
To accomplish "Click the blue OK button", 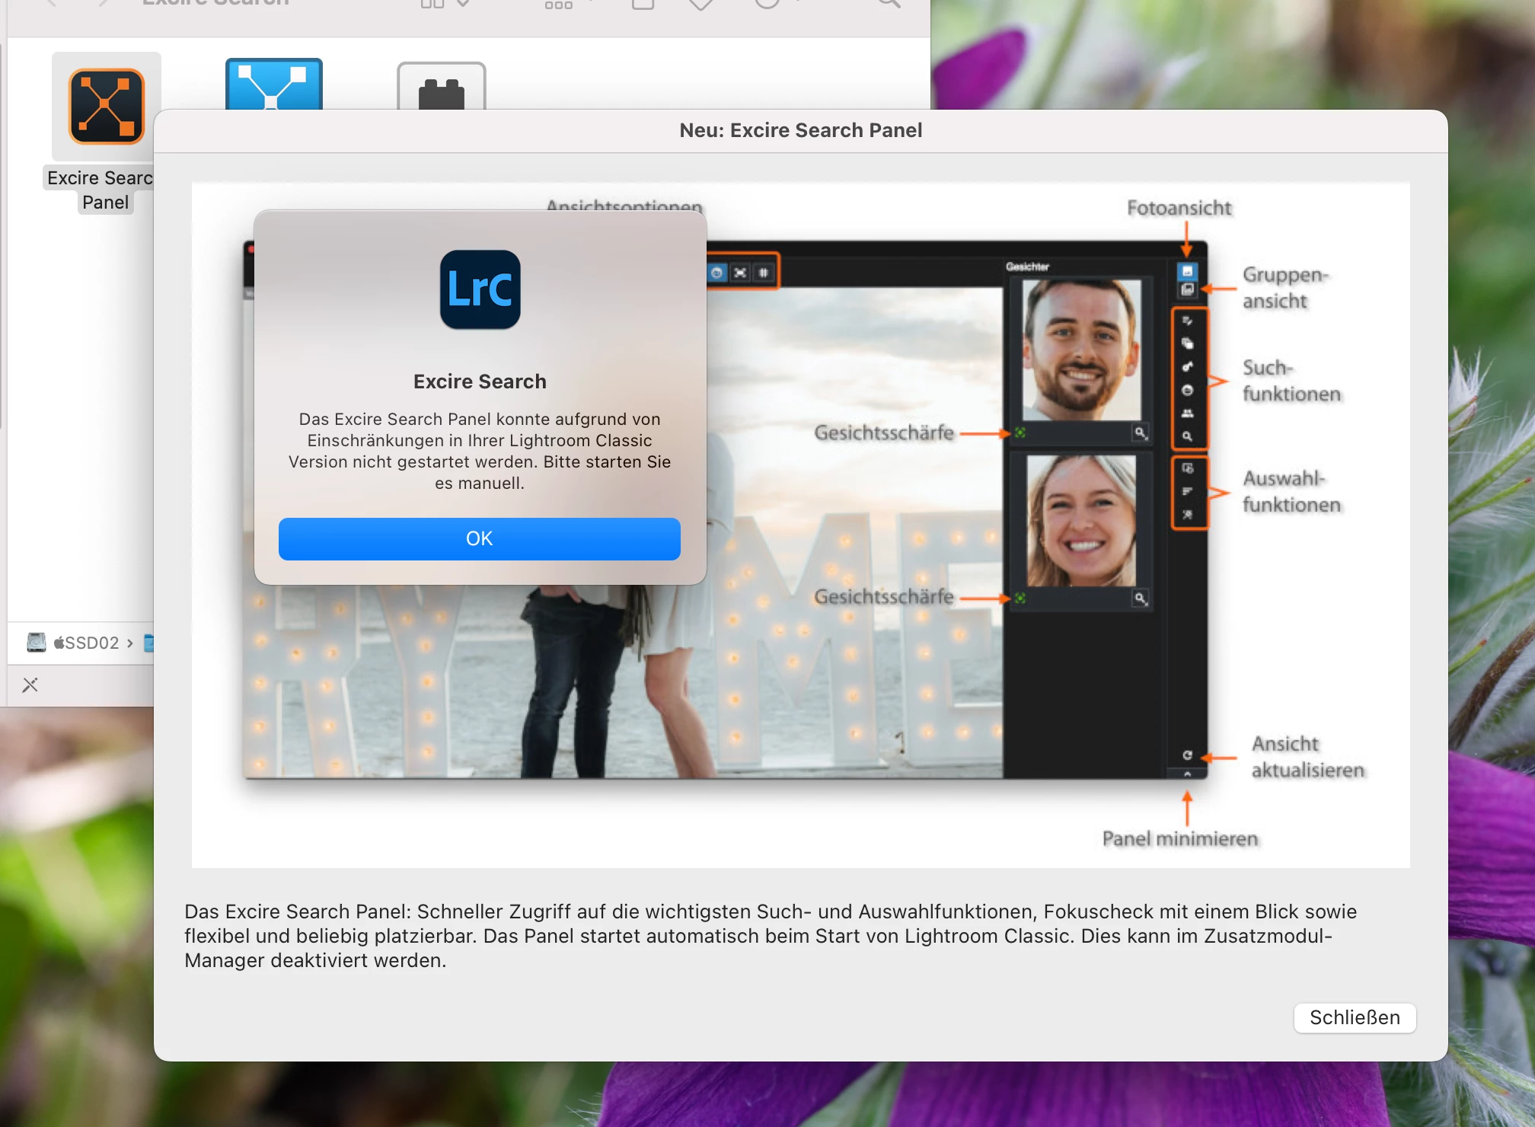I will 479,538.
